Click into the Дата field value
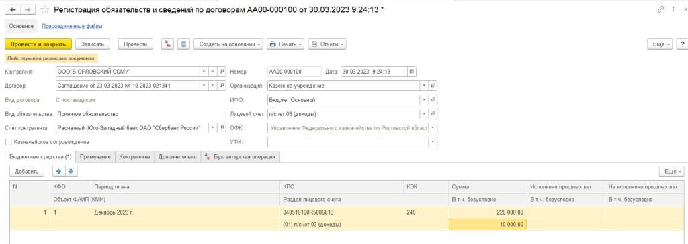 pos(374,72)
